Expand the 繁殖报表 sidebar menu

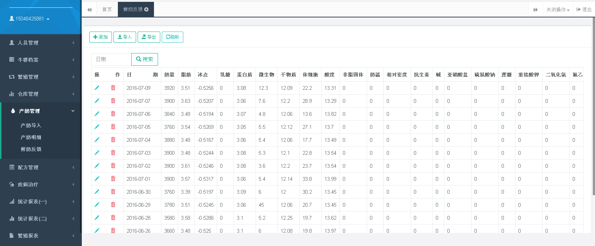click(x=41, y=236)
